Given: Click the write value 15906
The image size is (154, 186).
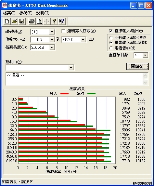Looking at the screenshot, I should point(125,130).
